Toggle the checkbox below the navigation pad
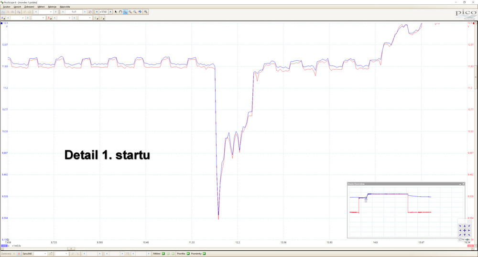 pyautogui.click(x=460, y=239)
